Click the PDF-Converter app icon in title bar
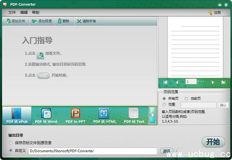Image resolution: width=232 pixels, height=160 pixels. (5, 4)
